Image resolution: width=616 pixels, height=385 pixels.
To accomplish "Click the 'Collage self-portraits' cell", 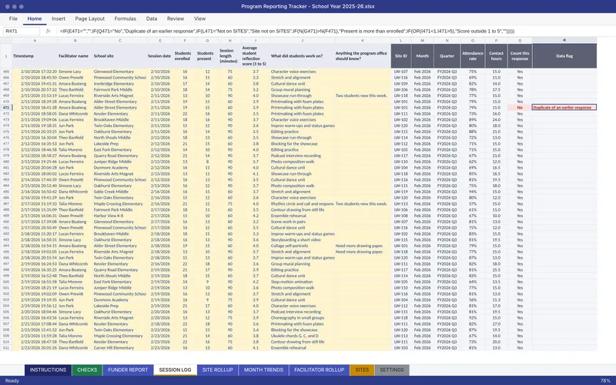I will [303, 246].
